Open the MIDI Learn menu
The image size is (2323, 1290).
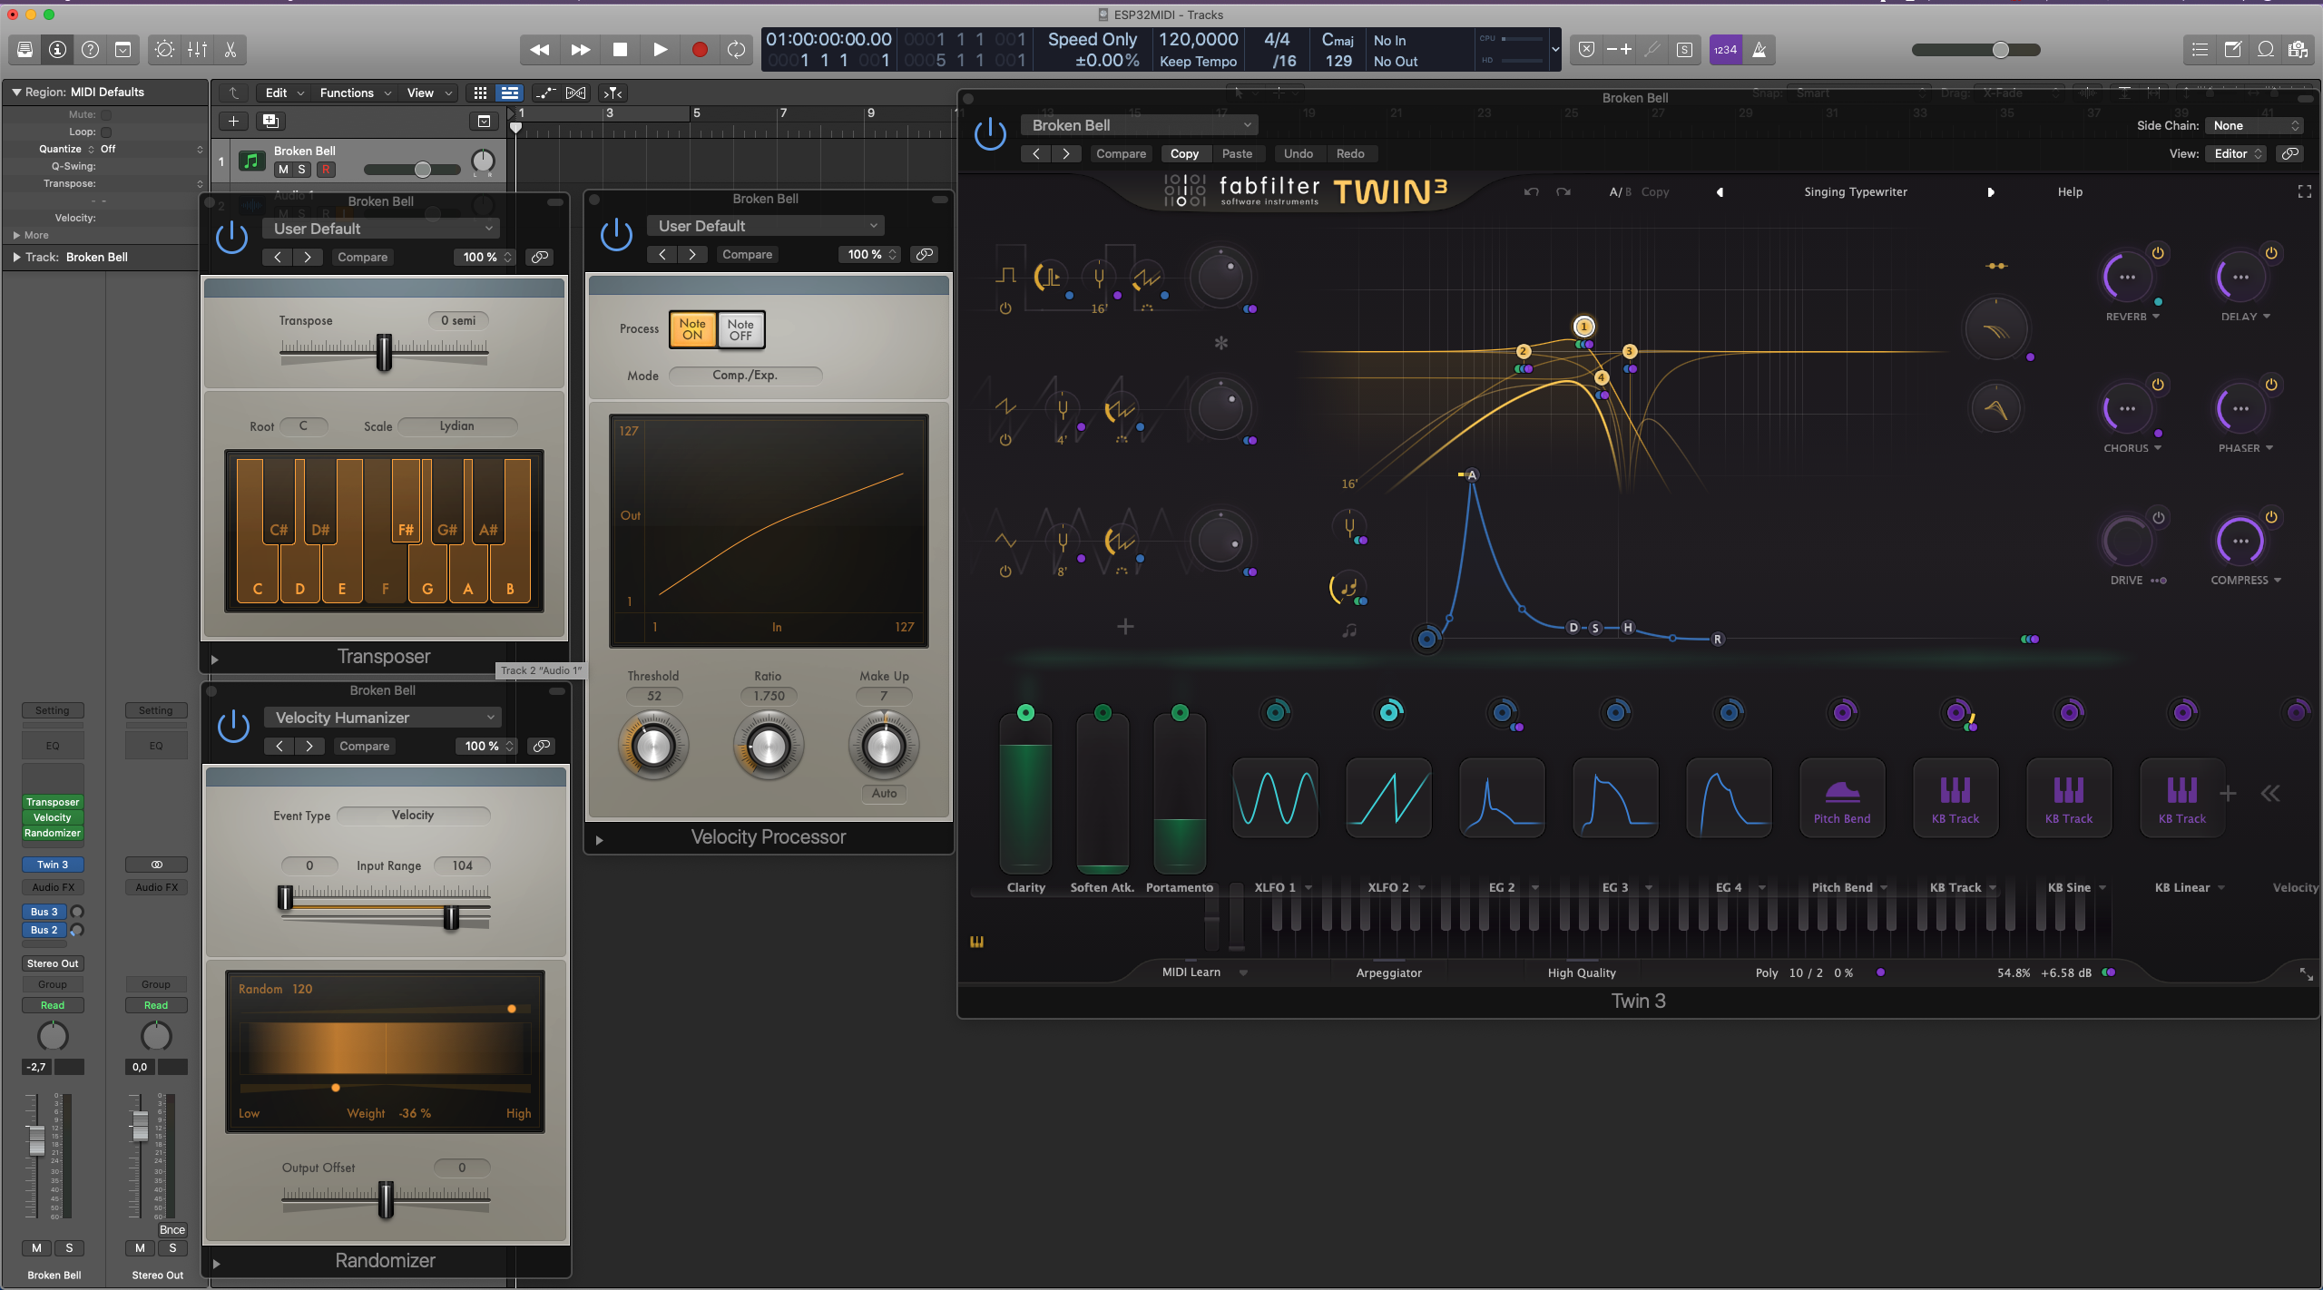pyautogui.click(x=1204, y=972)
